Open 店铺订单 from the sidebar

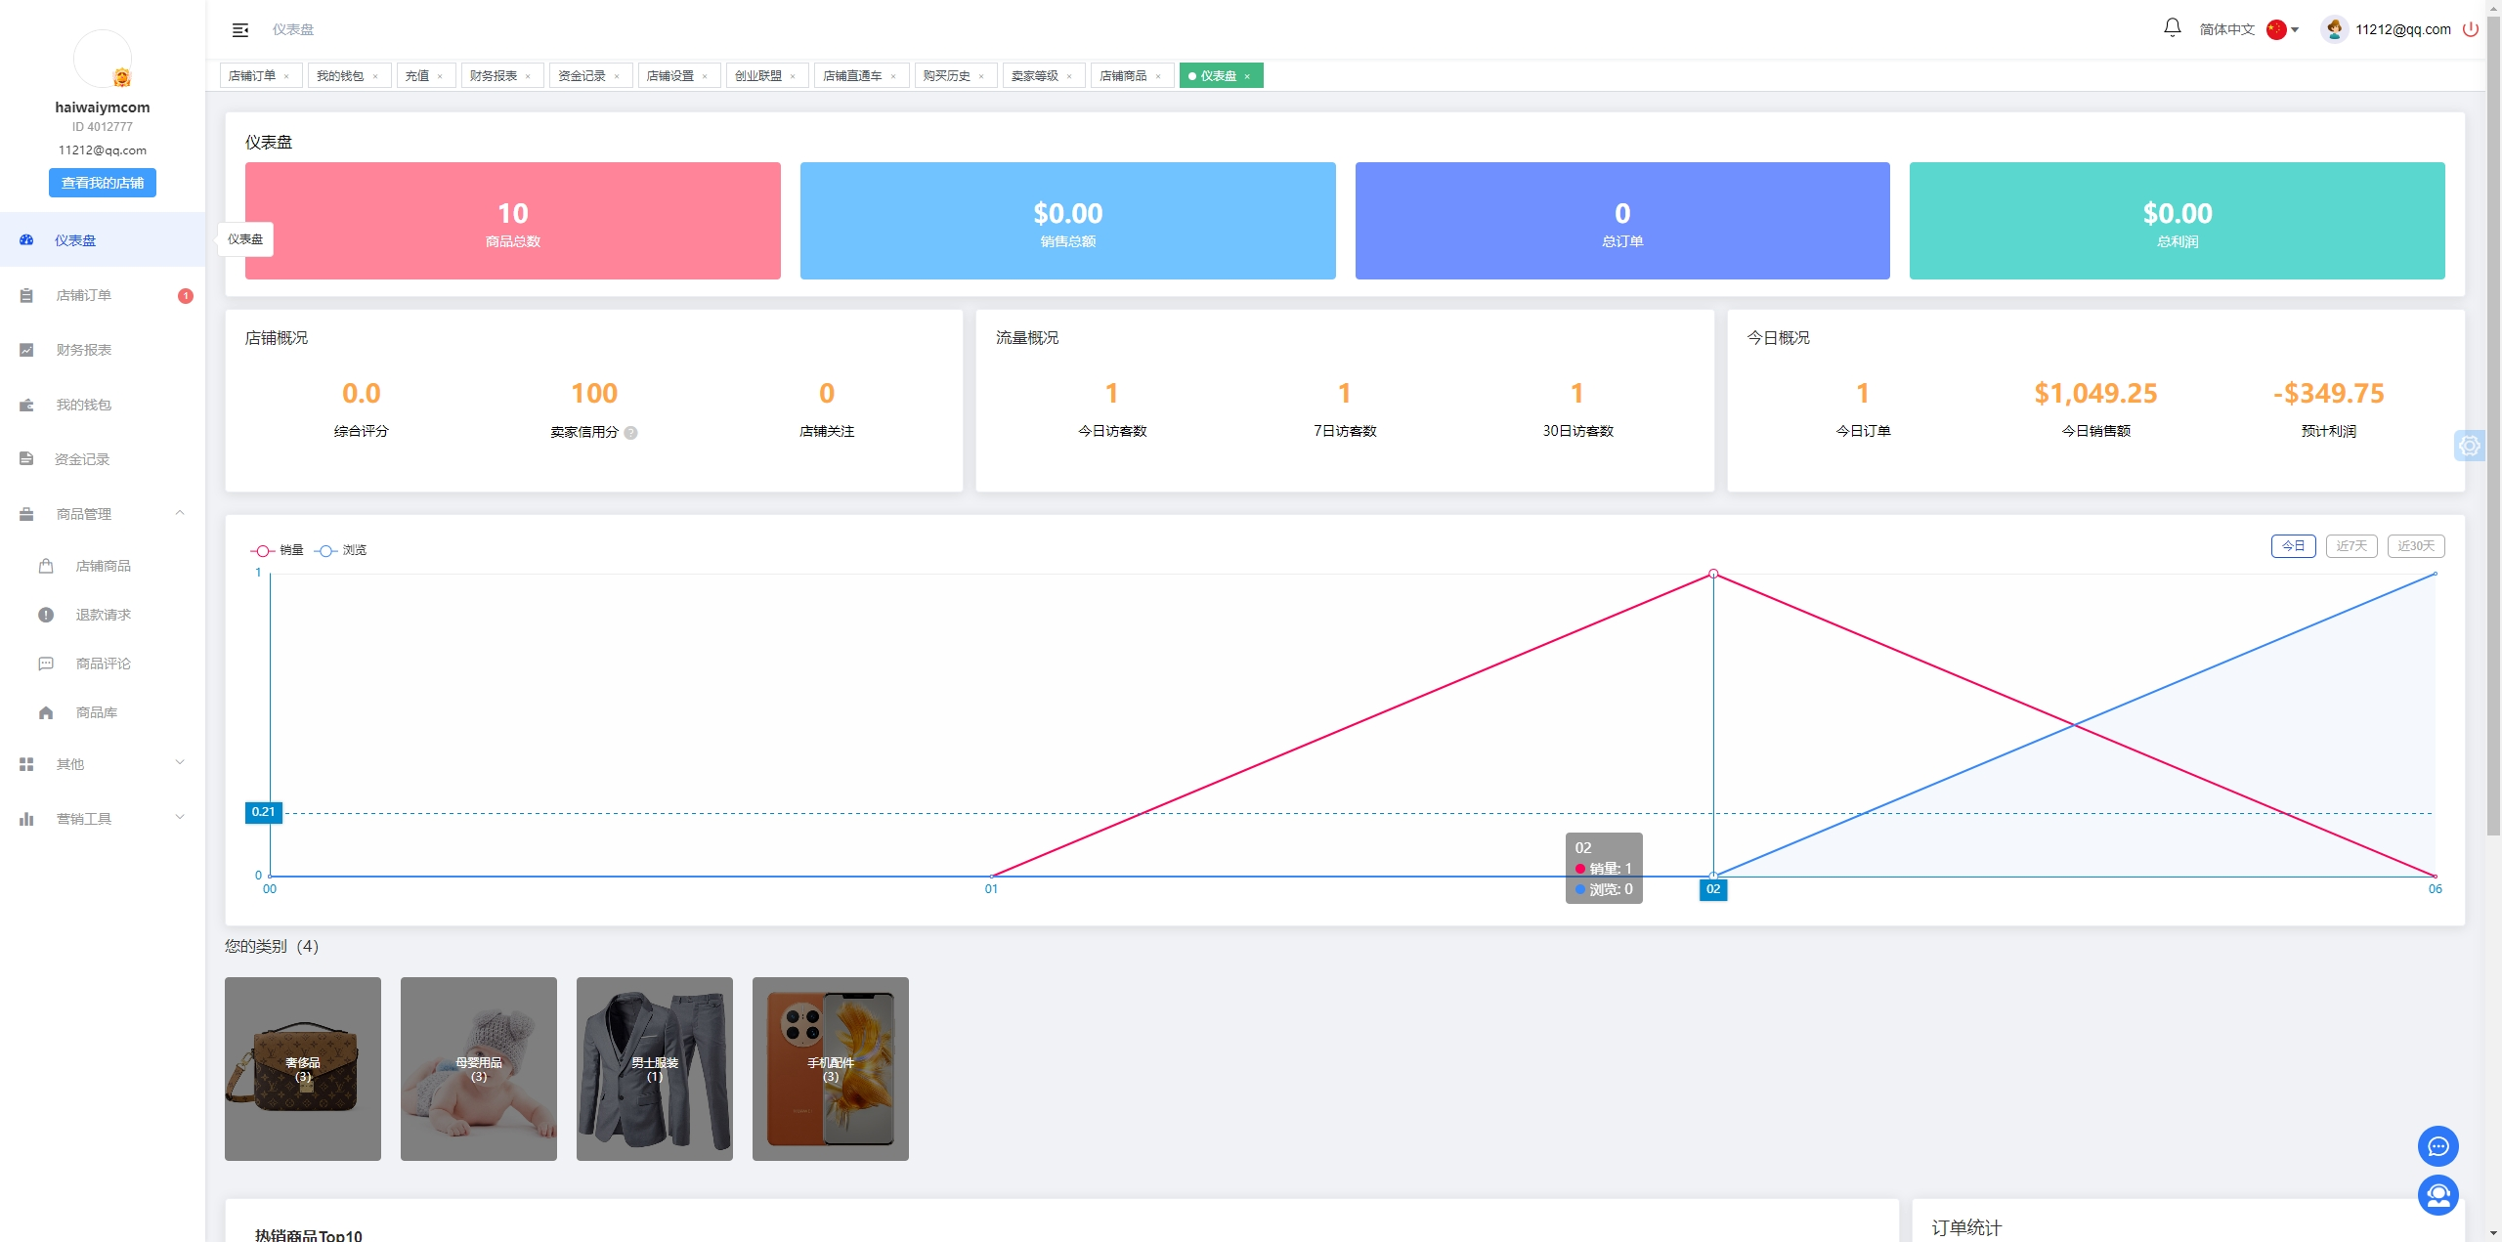83,295
